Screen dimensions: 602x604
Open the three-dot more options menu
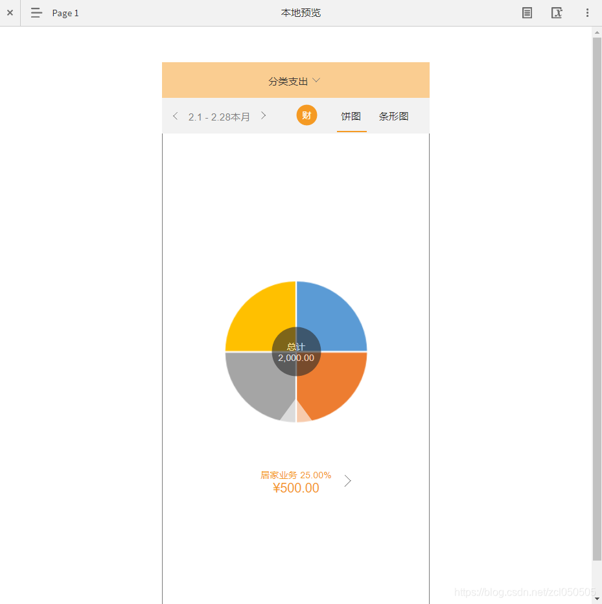587,13
